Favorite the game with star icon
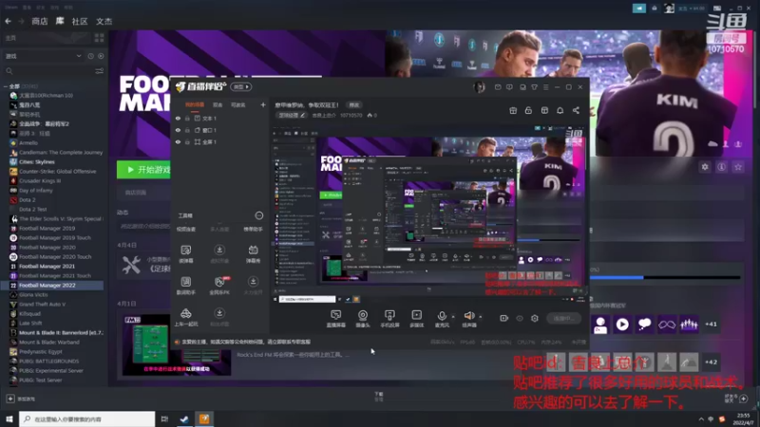Viewport: 760px width, 427px height. (738, 167)
